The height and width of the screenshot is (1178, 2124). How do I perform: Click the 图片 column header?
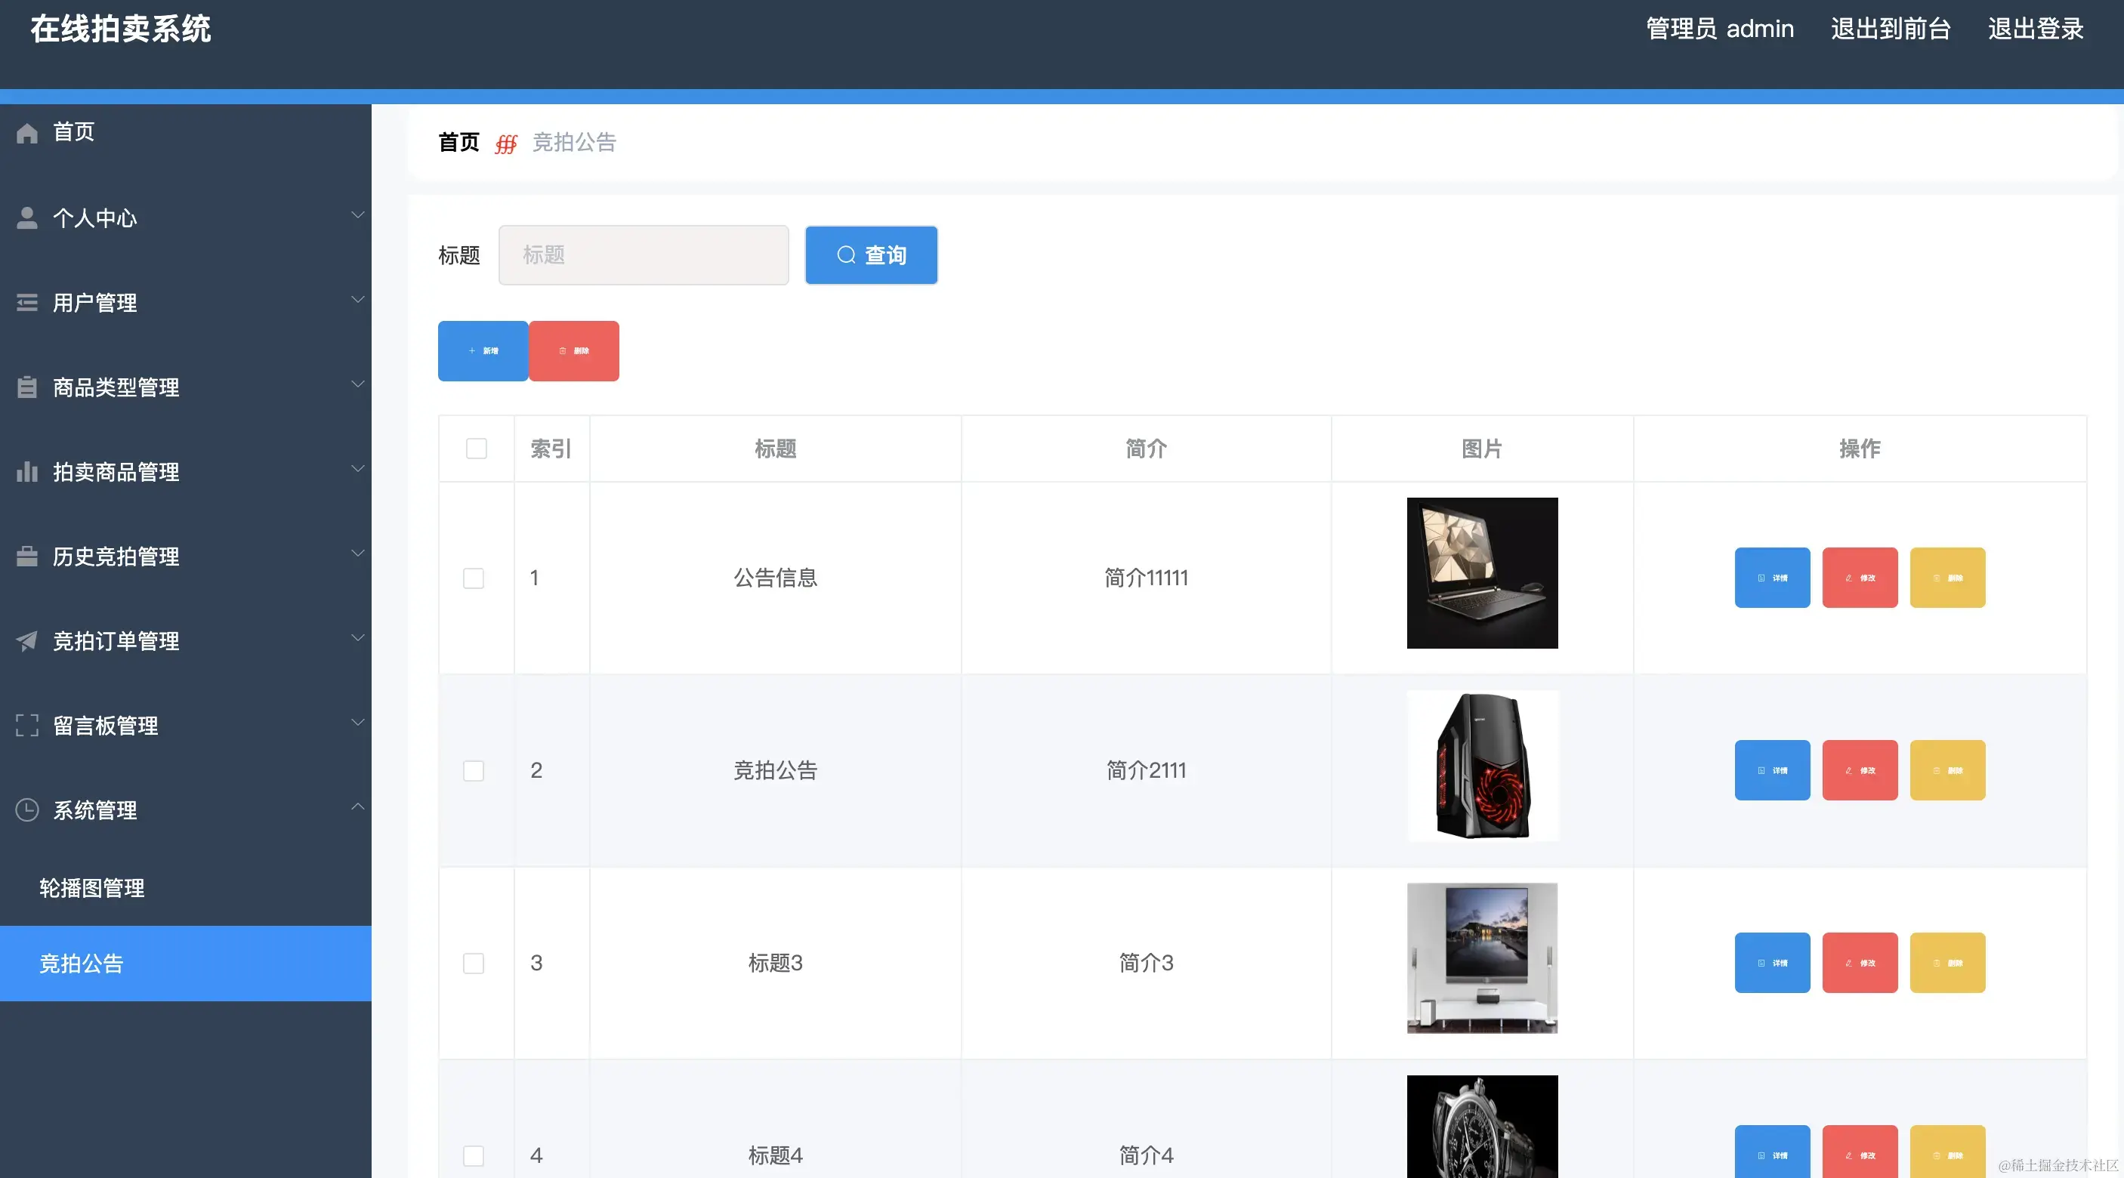(x=1482, y=449)
